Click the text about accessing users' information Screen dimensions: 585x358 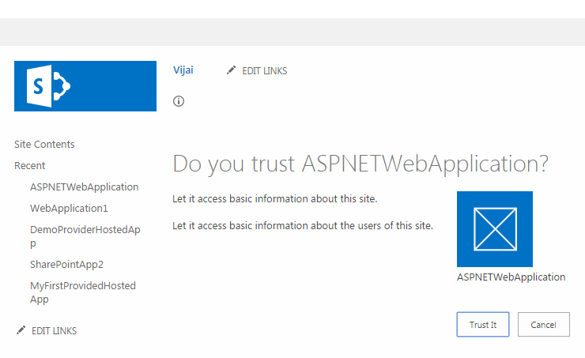click(302, 226)
